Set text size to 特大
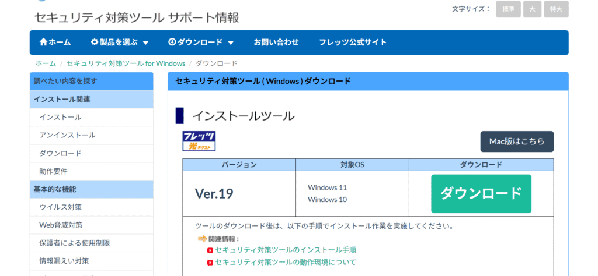The height and width of the screenshot is (276, 598). [557, 9]
